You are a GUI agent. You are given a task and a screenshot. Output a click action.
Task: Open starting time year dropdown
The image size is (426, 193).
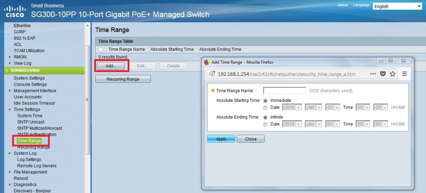point(292,107)
